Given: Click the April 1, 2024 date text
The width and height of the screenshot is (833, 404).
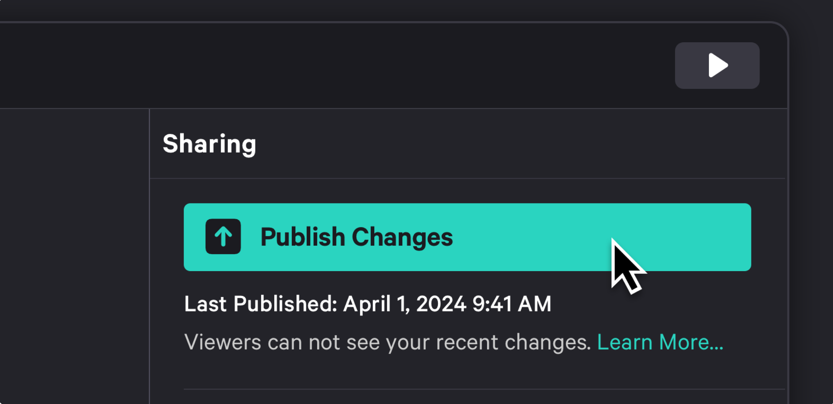Looking at the screenshot, I should tap(404, 304).
